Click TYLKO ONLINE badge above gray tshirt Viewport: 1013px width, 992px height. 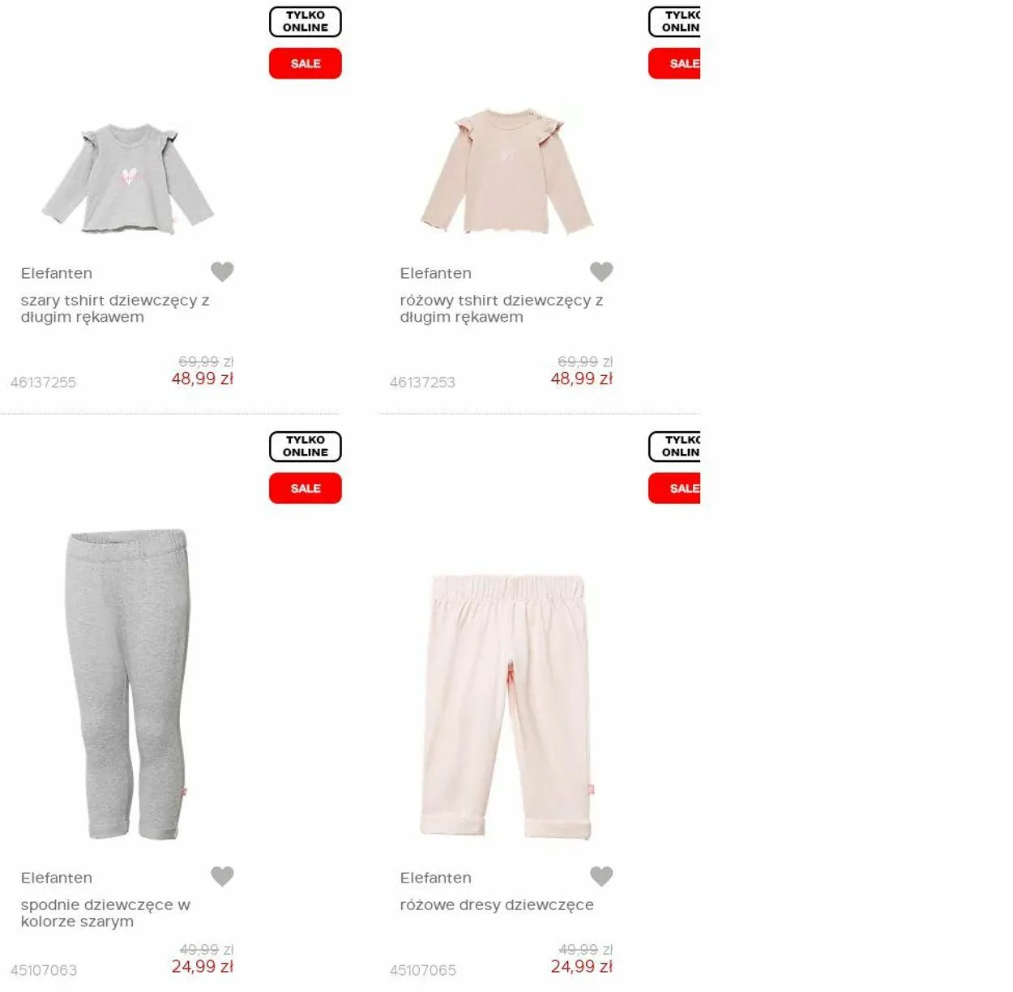306,22
